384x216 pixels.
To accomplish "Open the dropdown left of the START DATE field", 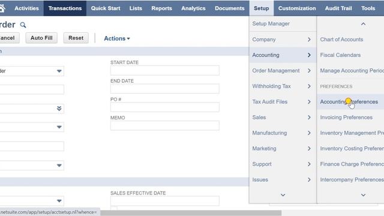I will pos(59,71).
